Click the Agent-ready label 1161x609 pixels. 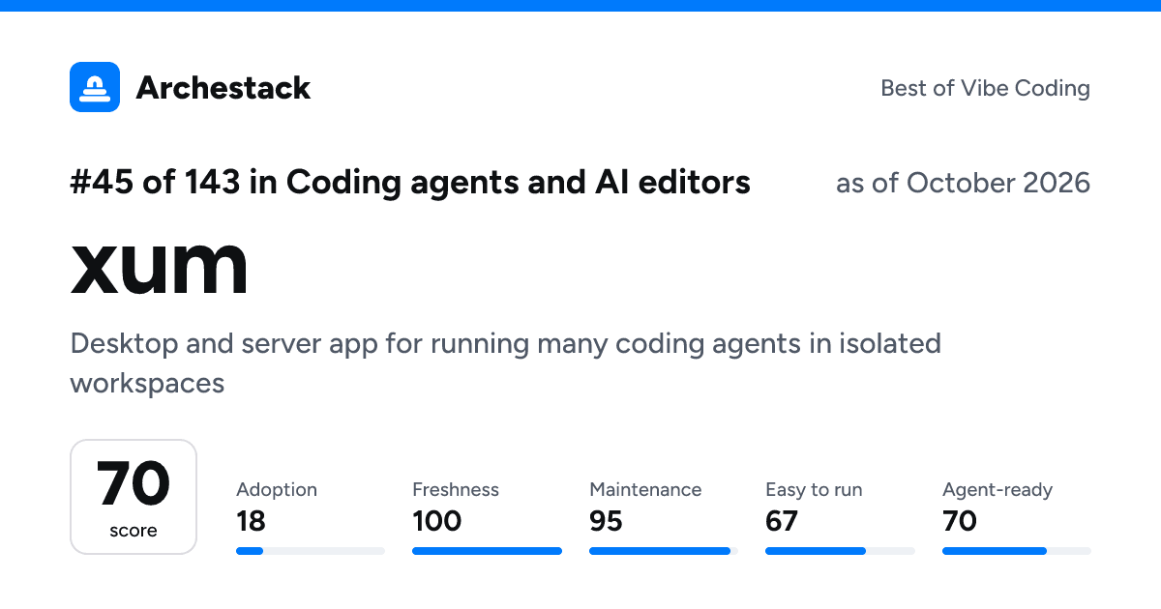click(997, 490)
